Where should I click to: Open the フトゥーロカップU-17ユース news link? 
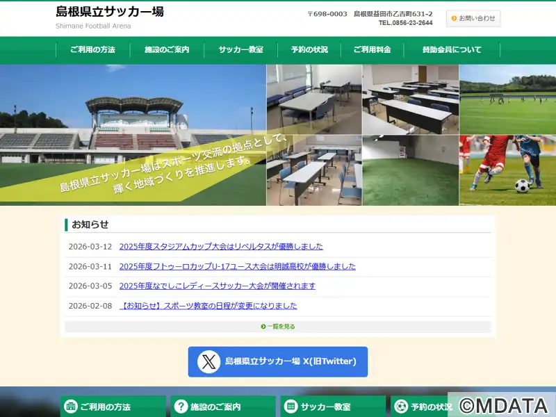click(237, 266)
